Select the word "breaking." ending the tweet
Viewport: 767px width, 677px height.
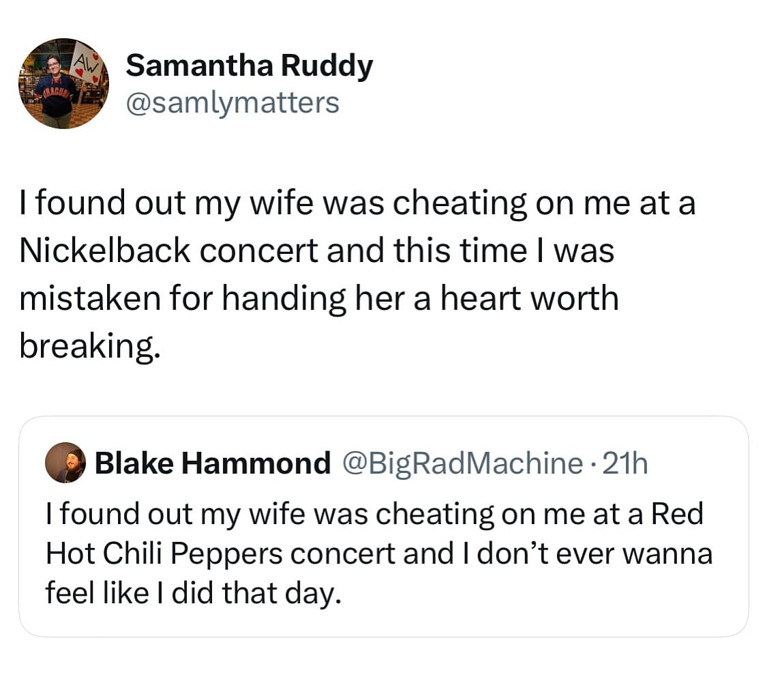90,347
